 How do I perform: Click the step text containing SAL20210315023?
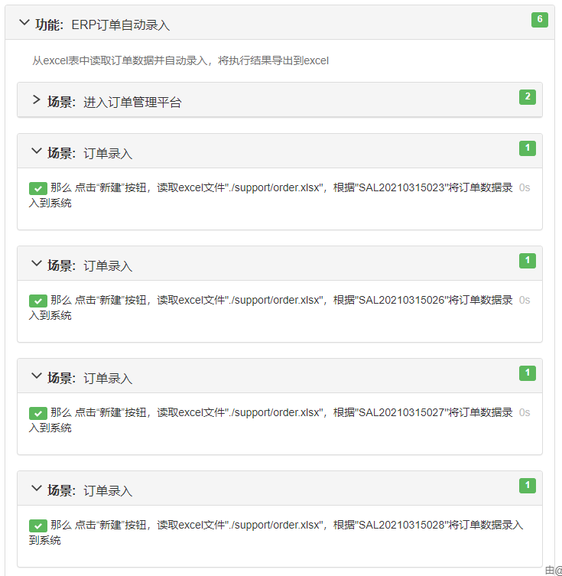tap(271, 195)
